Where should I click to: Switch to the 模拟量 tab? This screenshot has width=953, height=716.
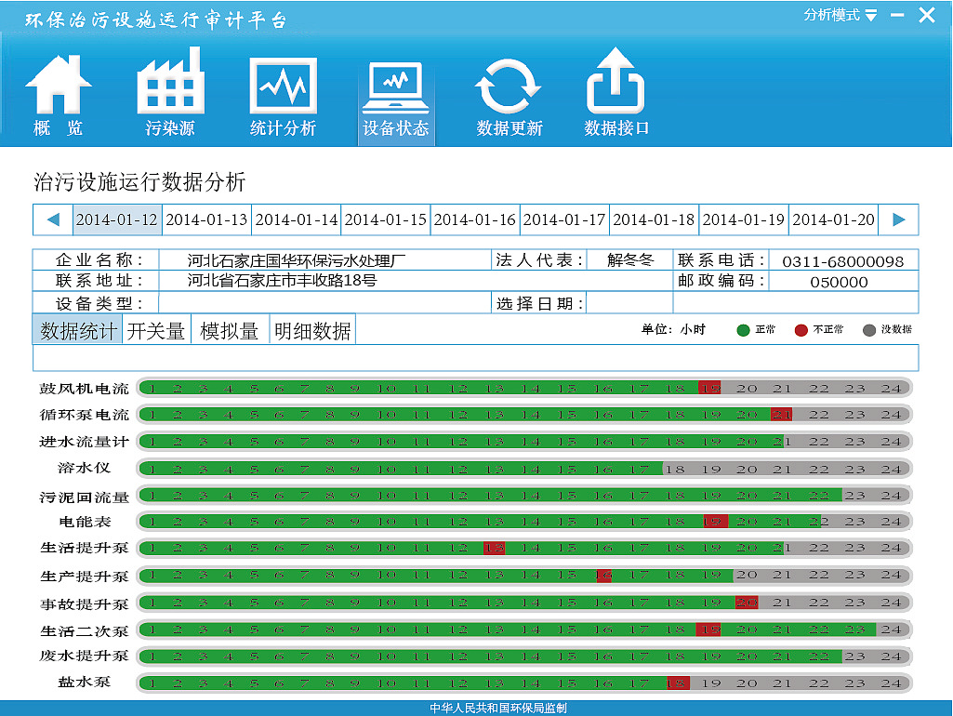pos(230,330)
